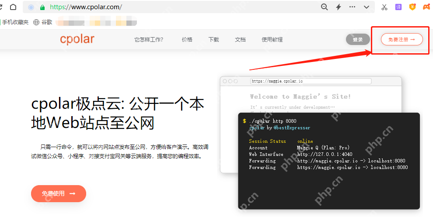This screenshot has width=433, height=217.
Task: Click the green secure padlock icon
Action: pos(42,7)
